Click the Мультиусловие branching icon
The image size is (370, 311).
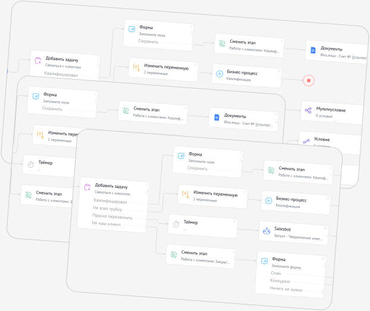coord(308,110)
